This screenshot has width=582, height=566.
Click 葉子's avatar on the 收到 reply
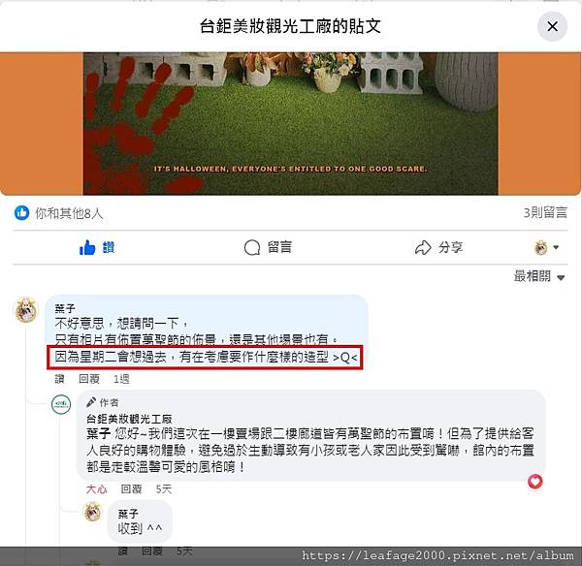click(x=92, y=512)
